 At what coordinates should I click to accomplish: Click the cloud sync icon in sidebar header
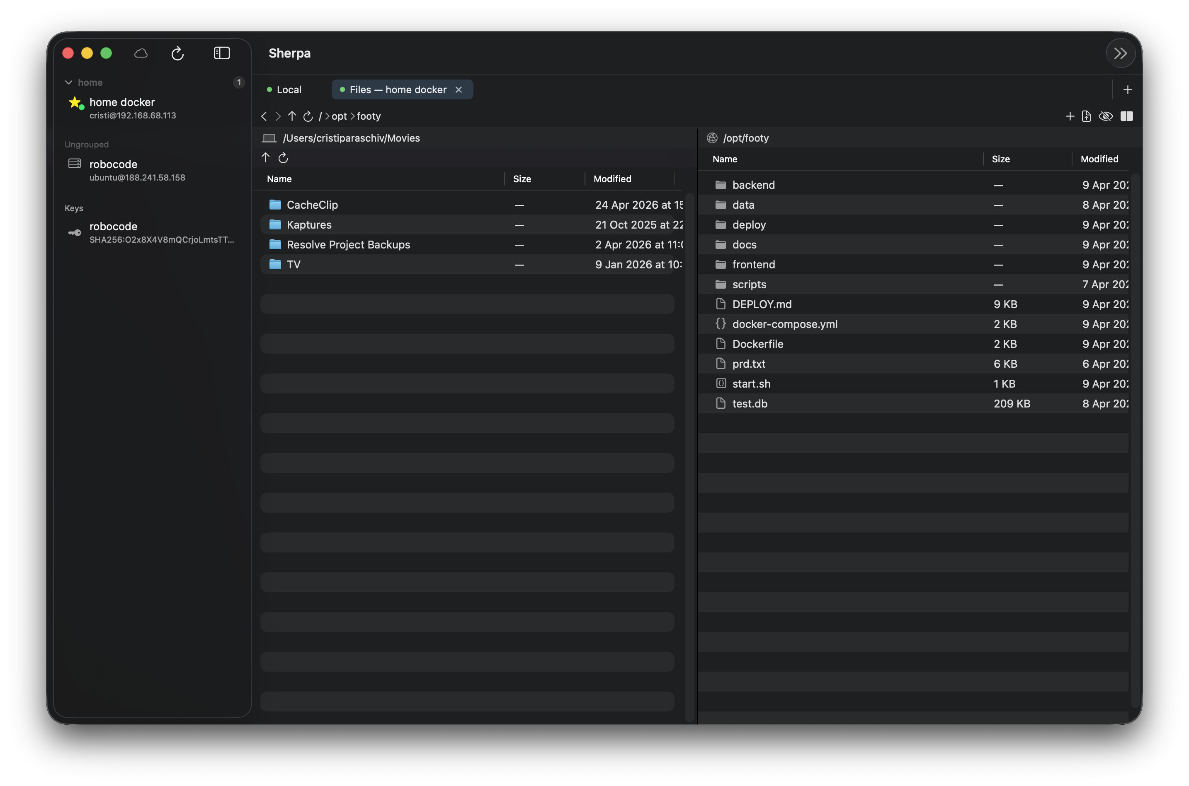tap(141, 53)
